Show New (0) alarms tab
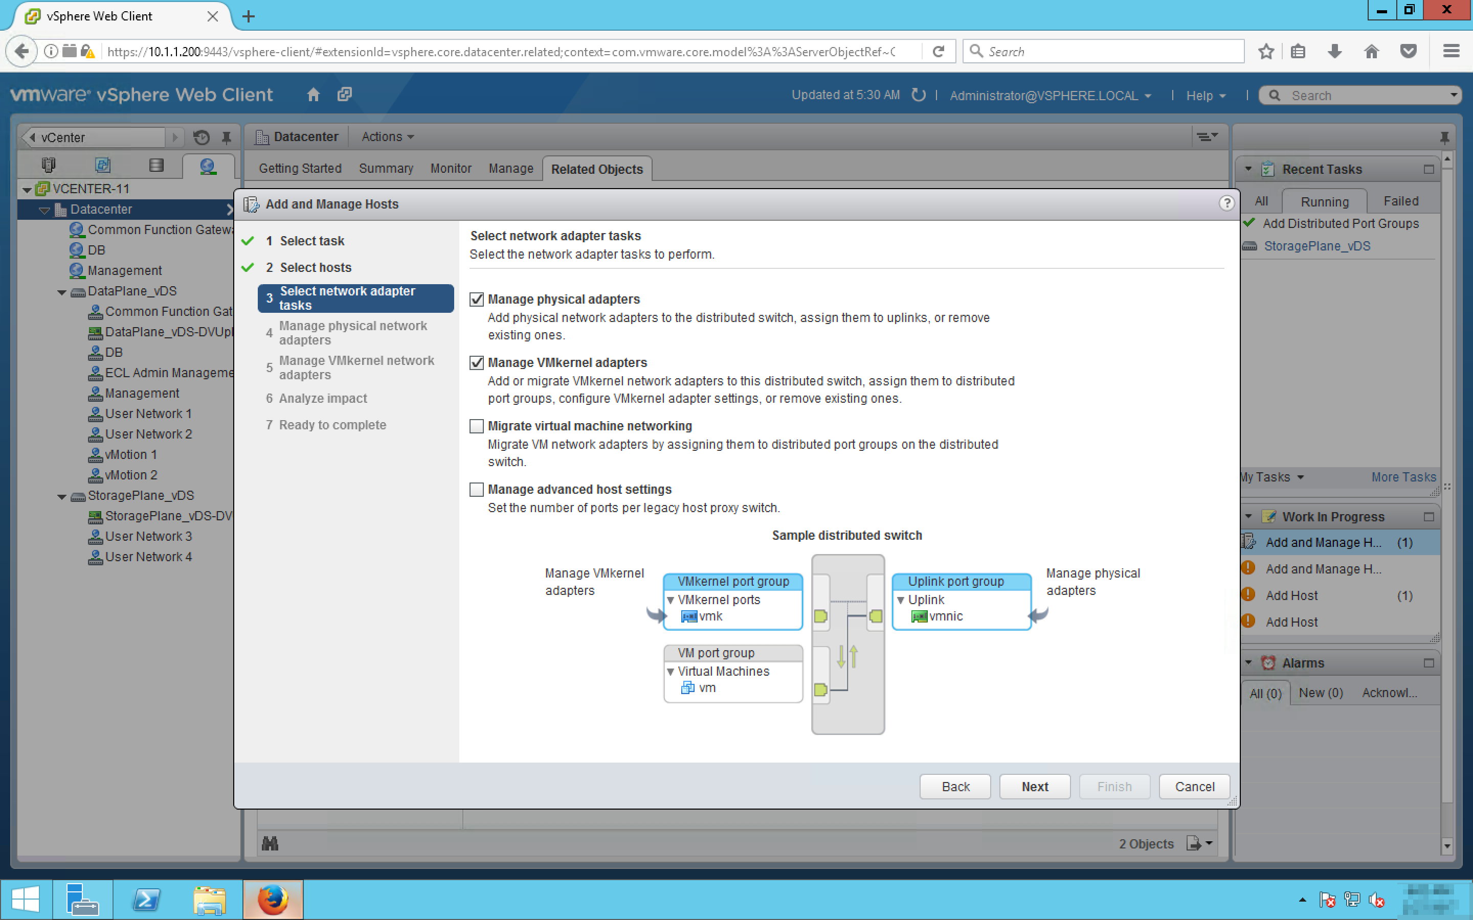This screenshot has width=1473, height=920. tap(1320, 693)
